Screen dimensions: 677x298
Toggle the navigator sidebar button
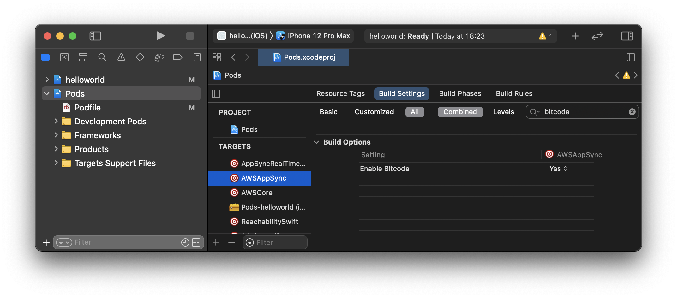point(95,36)
